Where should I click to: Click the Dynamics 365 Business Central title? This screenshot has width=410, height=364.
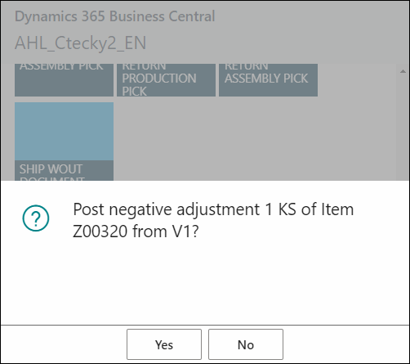click(114, 16)
